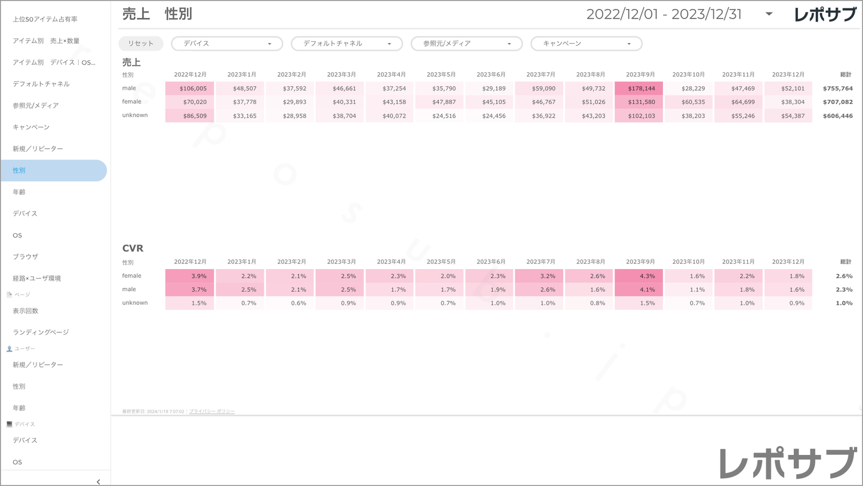Click the user icon beside ユーザー header
The width and height of the screenshot is (863, 486).
(10, 349)
